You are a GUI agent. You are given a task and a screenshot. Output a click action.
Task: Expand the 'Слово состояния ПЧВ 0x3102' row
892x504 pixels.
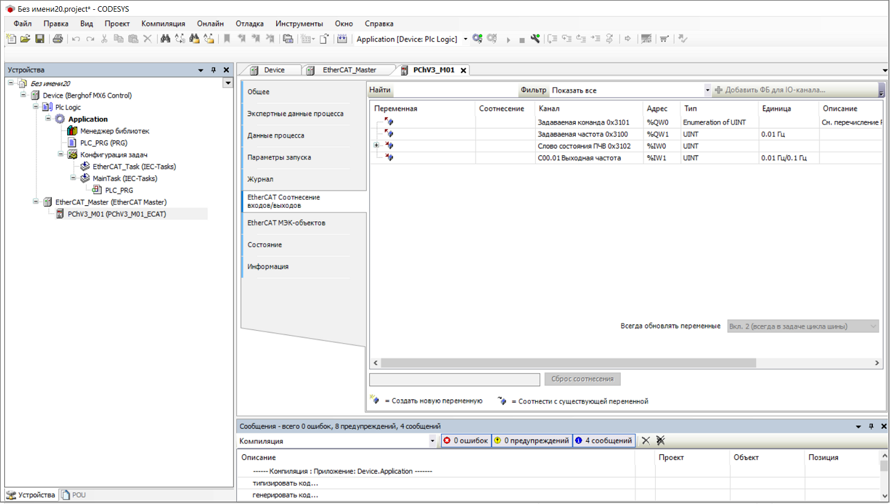375,146
